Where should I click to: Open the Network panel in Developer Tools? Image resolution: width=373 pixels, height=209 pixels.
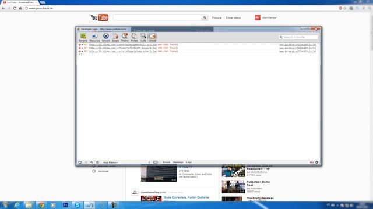point(106,37)
